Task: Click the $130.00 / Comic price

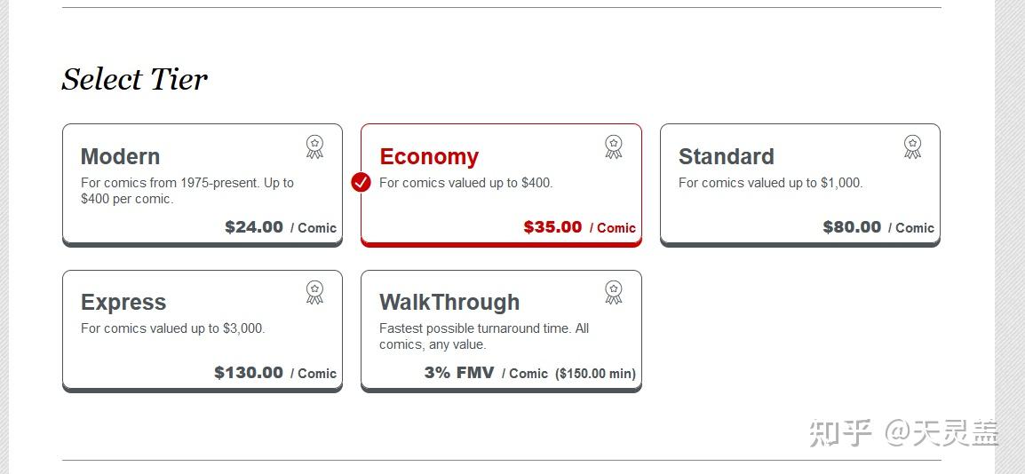Action: [x=275, y=373]
